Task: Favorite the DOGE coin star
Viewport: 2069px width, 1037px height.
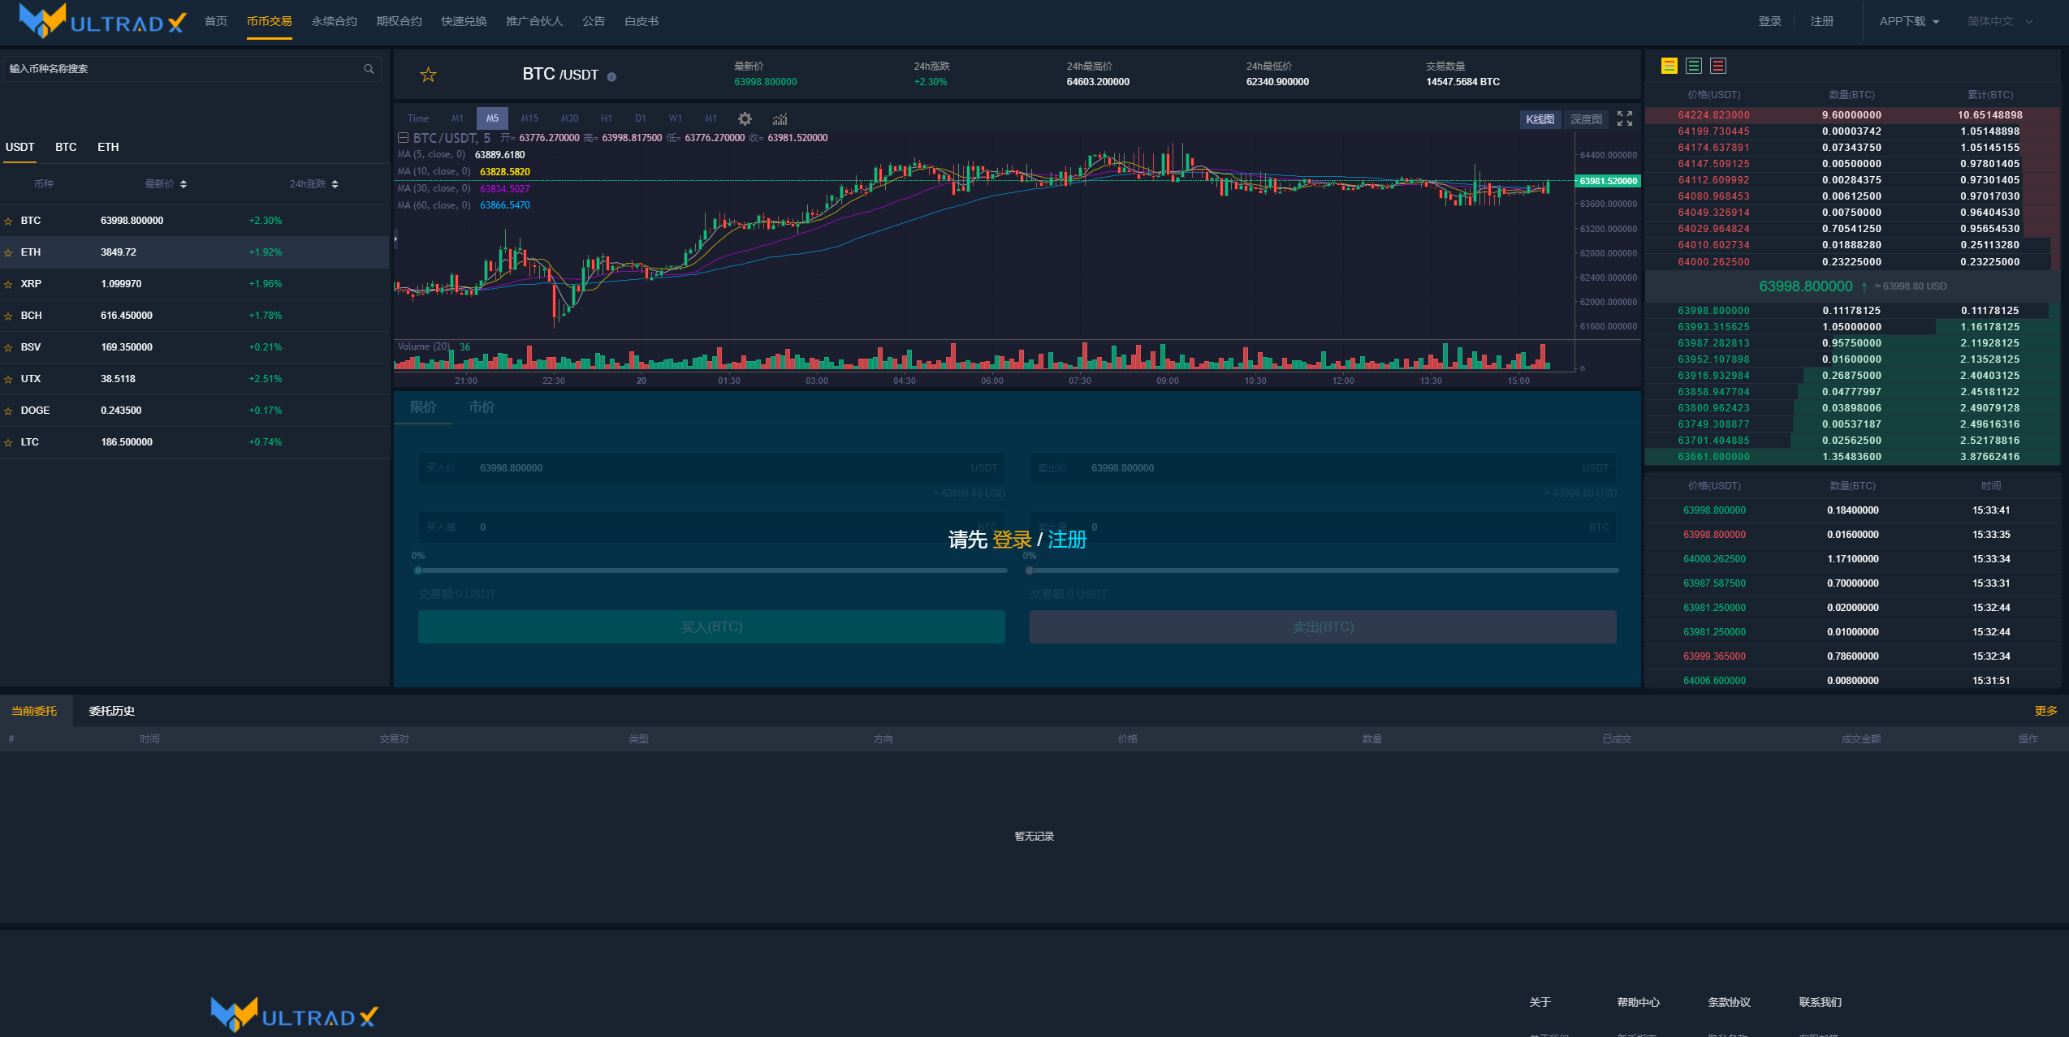Action: coord(8,411)
